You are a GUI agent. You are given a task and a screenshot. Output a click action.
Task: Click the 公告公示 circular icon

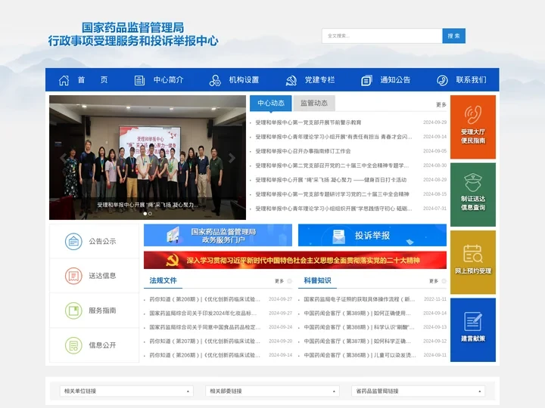point(73,241)
